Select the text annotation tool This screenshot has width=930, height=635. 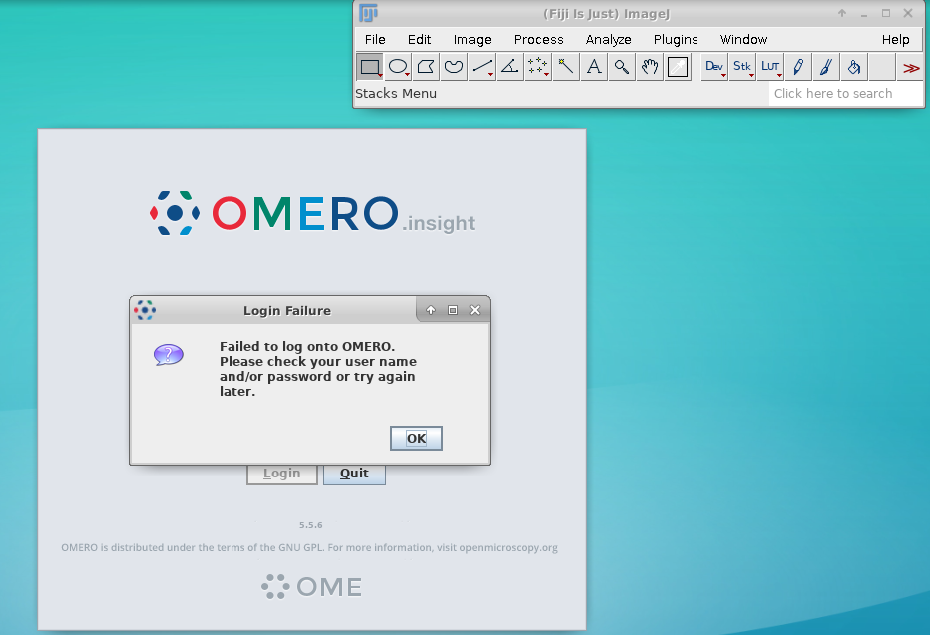pos(593,66)
